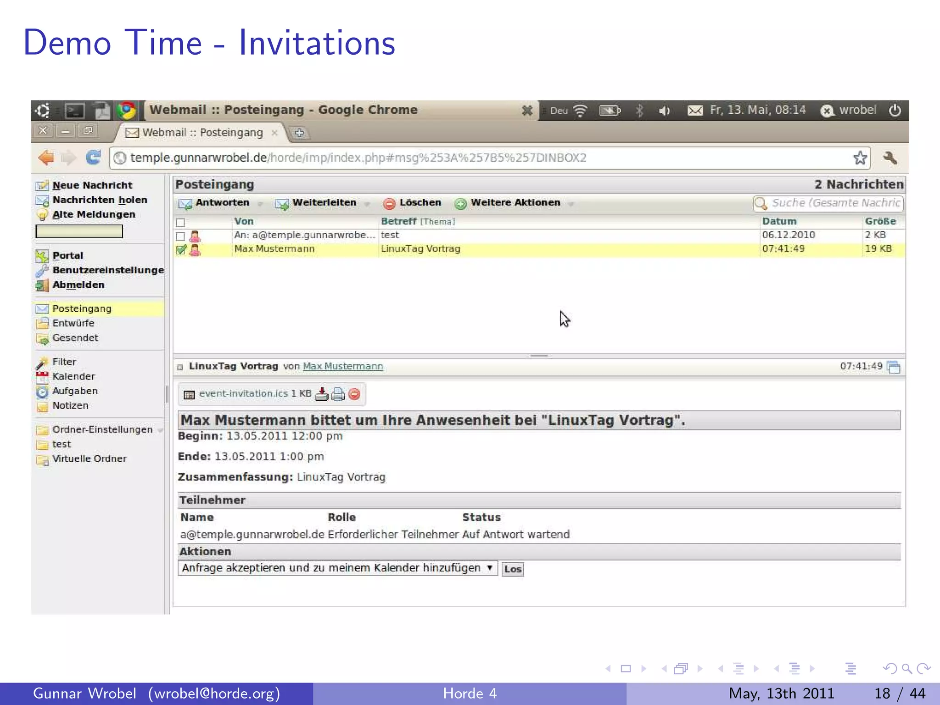Click Neue Nachricht
Viewport: 940px width, 705px height.
[x=92, y=185]
